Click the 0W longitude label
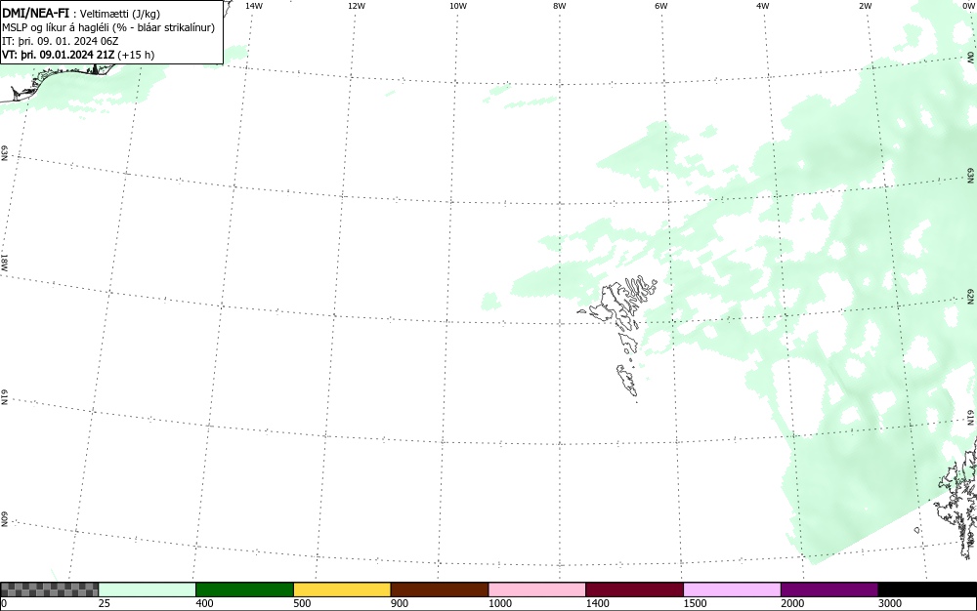 click(x=967, y=6)
